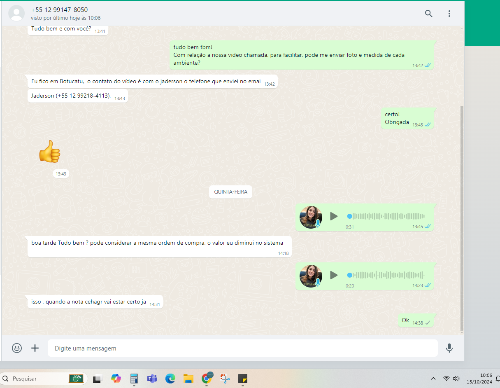
Task: Open the emoji picker
Action: [17, 348]
